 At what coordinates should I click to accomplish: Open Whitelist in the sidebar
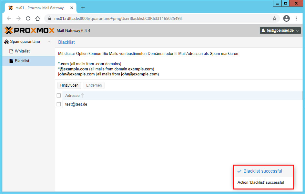click(x=22, y=51)
